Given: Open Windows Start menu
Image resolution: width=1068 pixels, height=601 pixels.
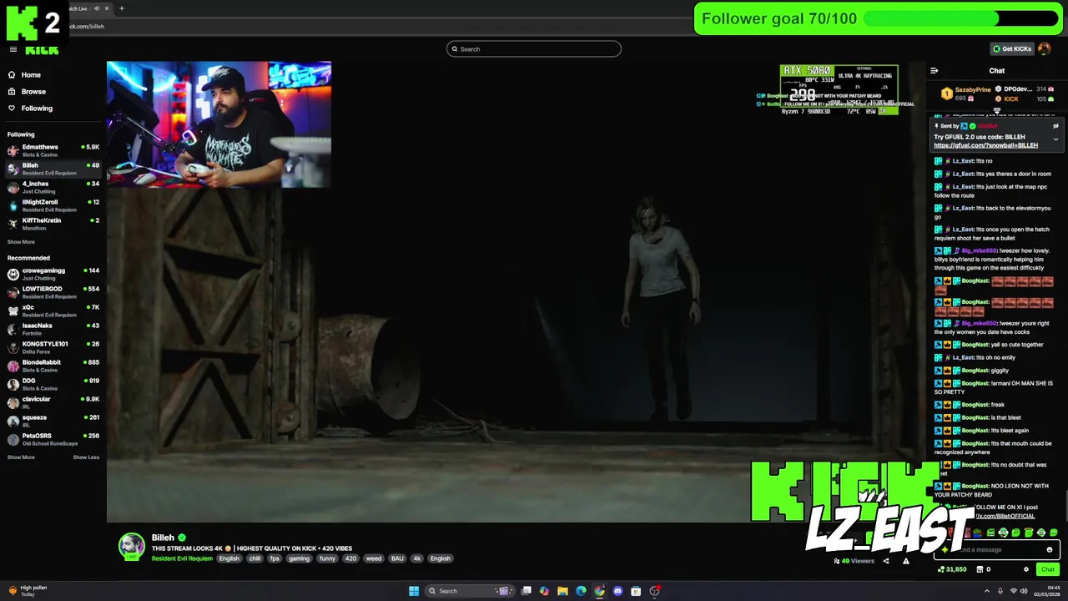Looking at the screenshot, I should point(414,591).
